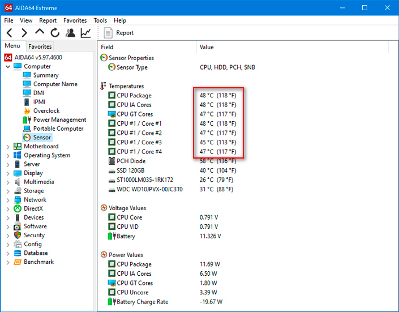This screenshot has height=312, width=399.
Task: Go up one level with Up arrow
Action: click(40, 32)
